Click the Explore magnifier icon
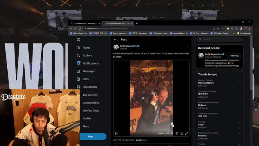This screenshot has width=259, height=146. pyautogui.click(x=78, y=56)
